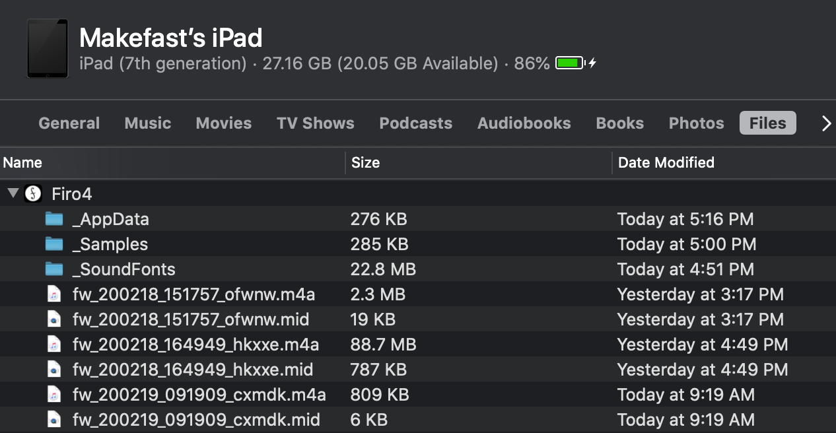
Task: Open the Podcasts tab
Action: (x=416, y=123)
